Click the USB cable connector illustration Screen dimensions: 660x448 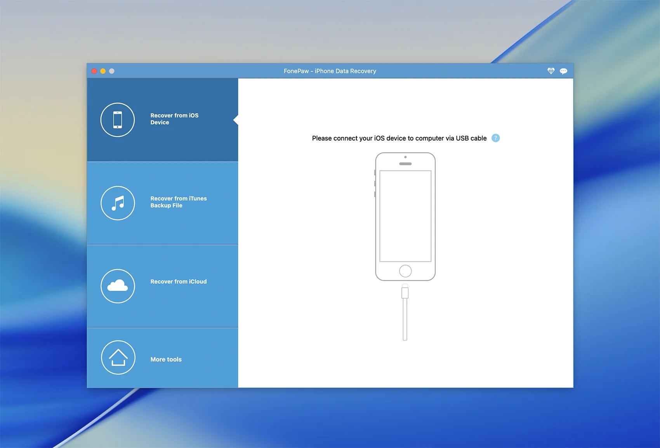pyautogui.click(x=405, y=292)
